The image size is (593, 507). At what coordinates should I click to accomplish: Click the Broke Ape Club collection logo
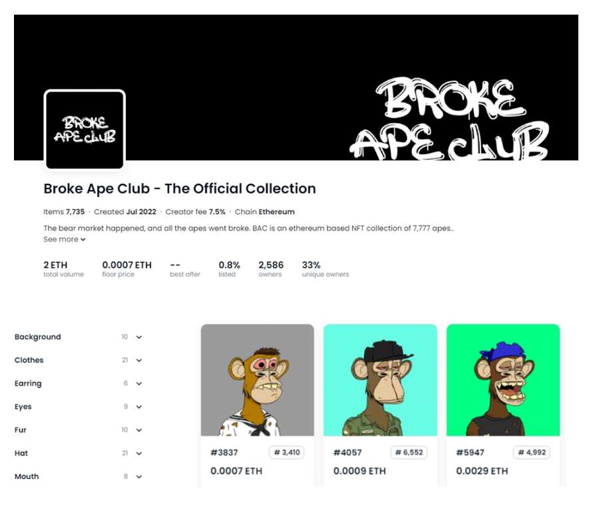click(x=85, y=130)
